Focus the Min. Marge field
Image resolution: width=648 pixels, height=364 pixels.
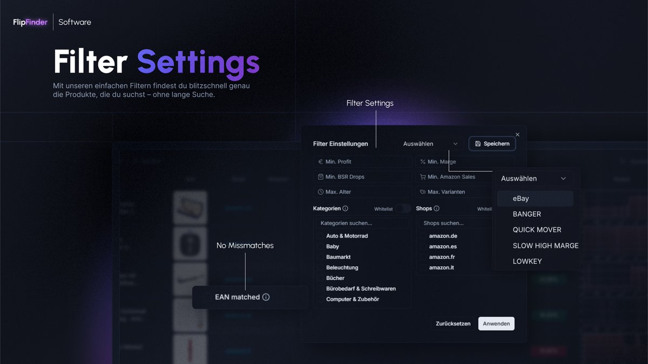pos(464,162)
